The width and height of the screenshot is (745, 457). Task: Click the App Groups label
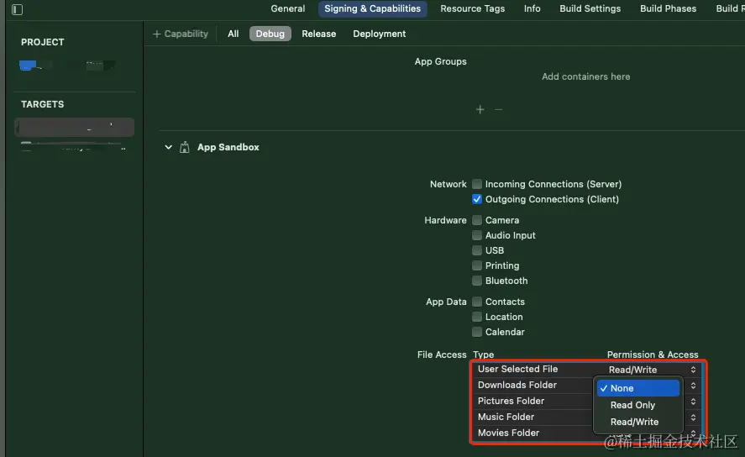(440, 62)
